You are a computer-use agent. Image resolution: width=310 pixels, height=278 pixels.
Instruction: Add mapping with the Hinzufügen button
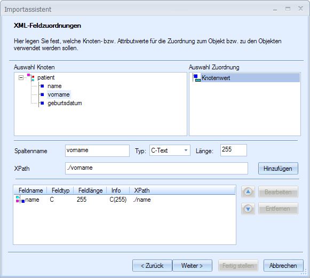(278, 169)
